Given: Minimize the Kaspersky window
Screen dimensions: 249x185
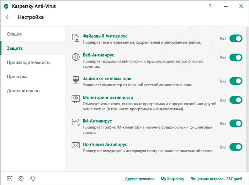Looking at the screenshot, I should [x=226, y=6].
